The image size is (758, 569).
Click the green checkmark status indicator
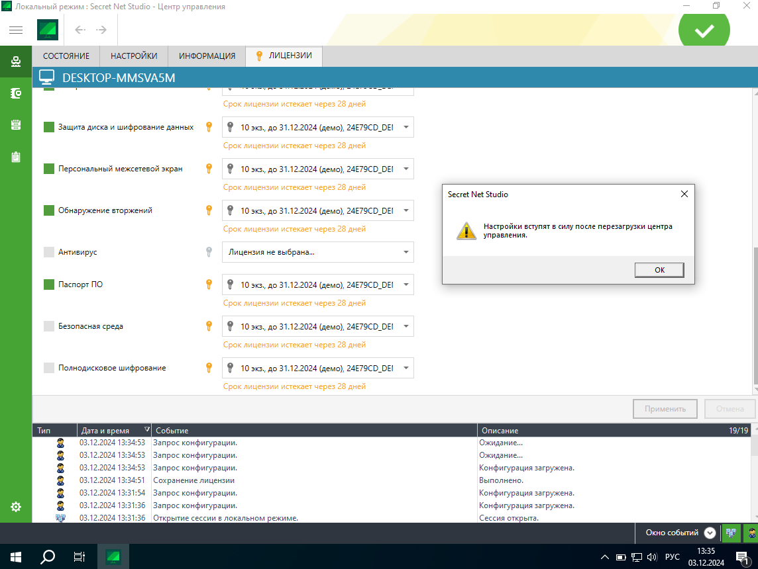click(x=704, y=30)
